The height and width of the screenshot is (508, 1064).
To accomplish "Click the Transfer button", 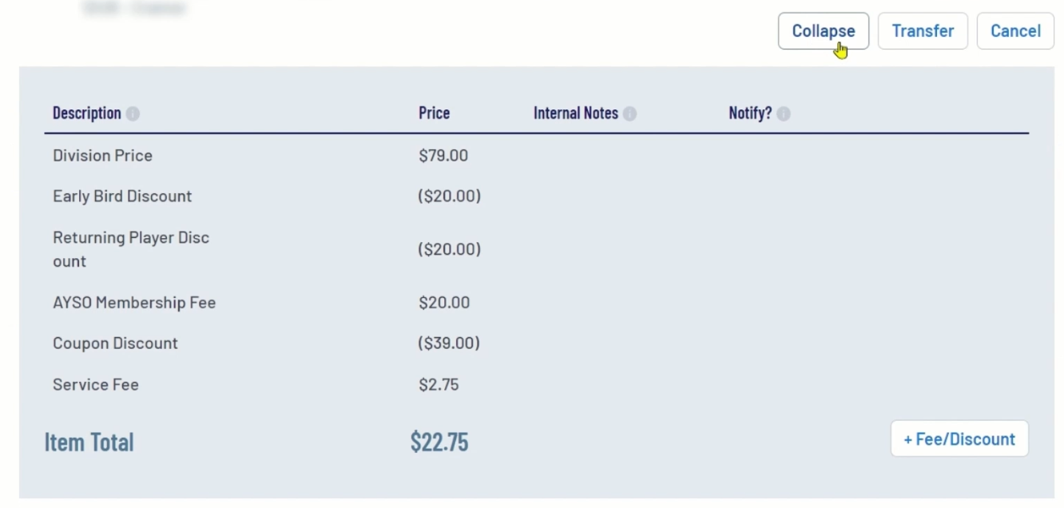I will (x=923, y=31).
